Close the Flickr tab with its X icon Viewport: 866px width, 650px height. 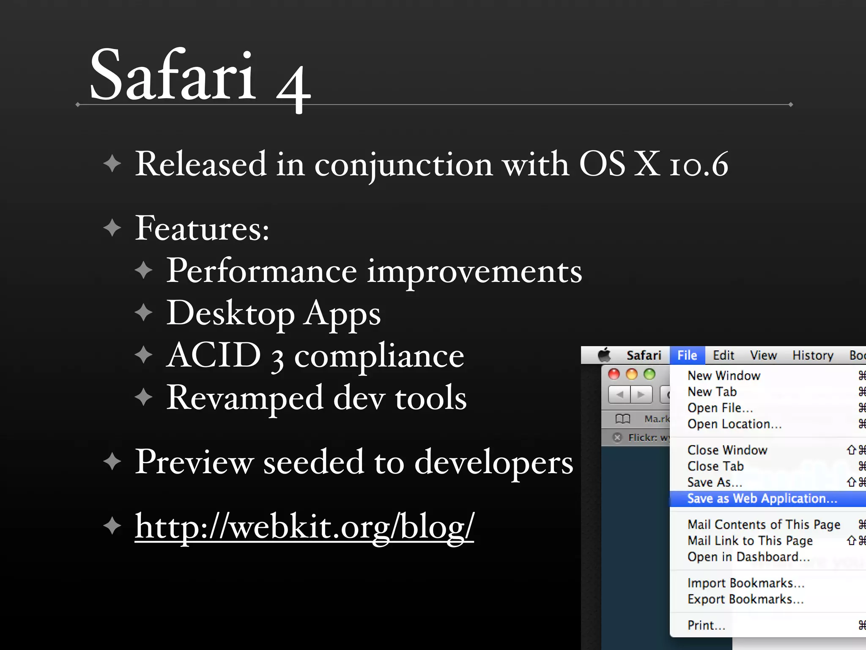[617, 438]
